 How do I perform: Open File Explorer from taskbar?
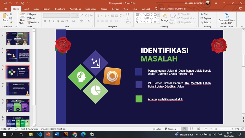tap(30, 134)
